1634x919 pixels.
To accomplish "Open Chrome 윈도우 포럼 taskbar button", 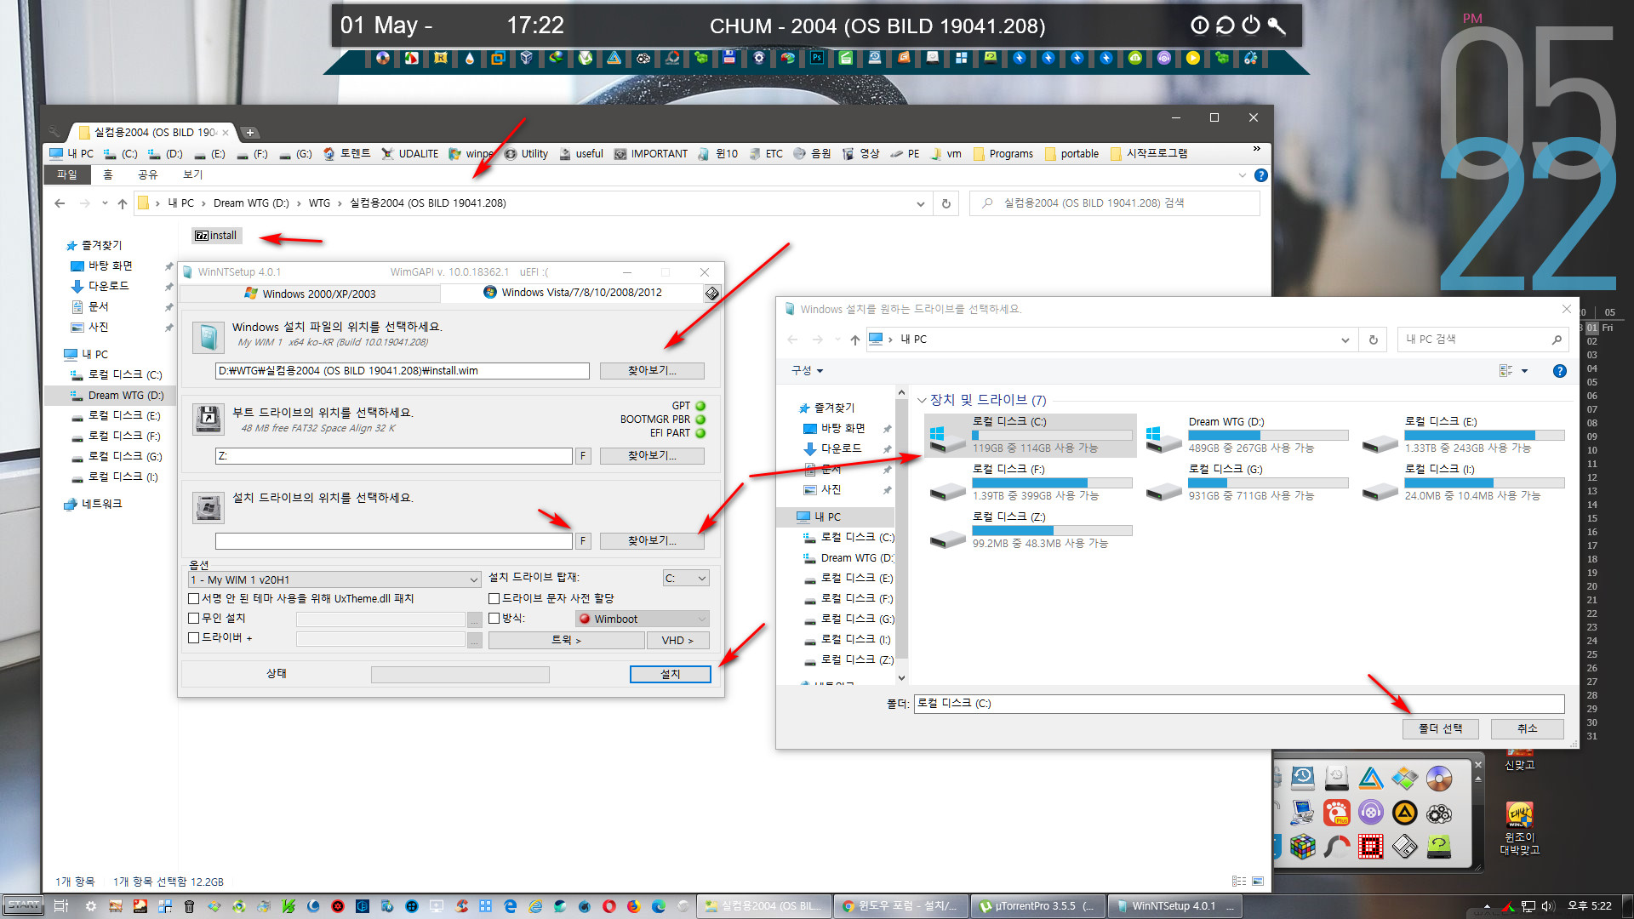I will coord(900,906).
